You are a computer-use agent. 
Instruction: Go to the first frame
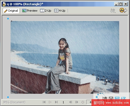coord(44,102)
